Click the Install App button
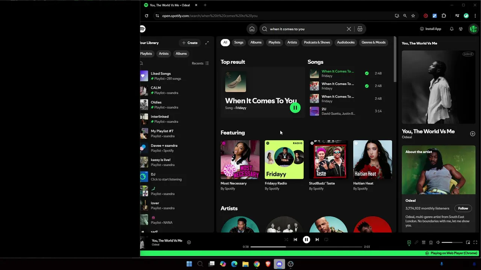 click(431, 29)
